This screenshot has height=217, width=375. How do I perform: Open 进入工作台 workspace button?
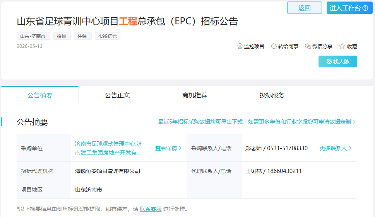[x=349, y=8]
